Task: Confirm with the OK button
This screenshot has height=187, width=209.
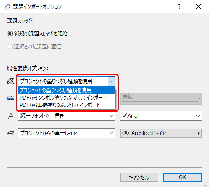Action: (183, 177)
